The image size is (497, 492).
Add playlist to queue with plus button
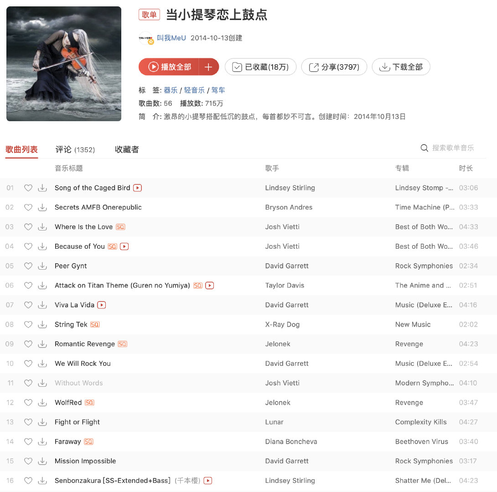[208, 67]
